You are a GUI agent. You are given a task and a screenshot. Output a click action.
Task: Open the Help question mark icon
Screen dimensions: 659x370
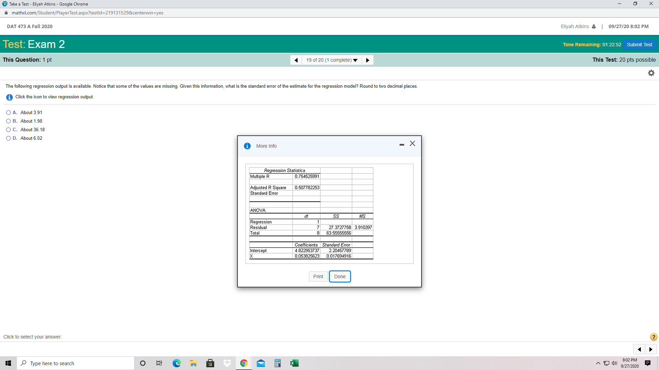(x=653, y=337)
